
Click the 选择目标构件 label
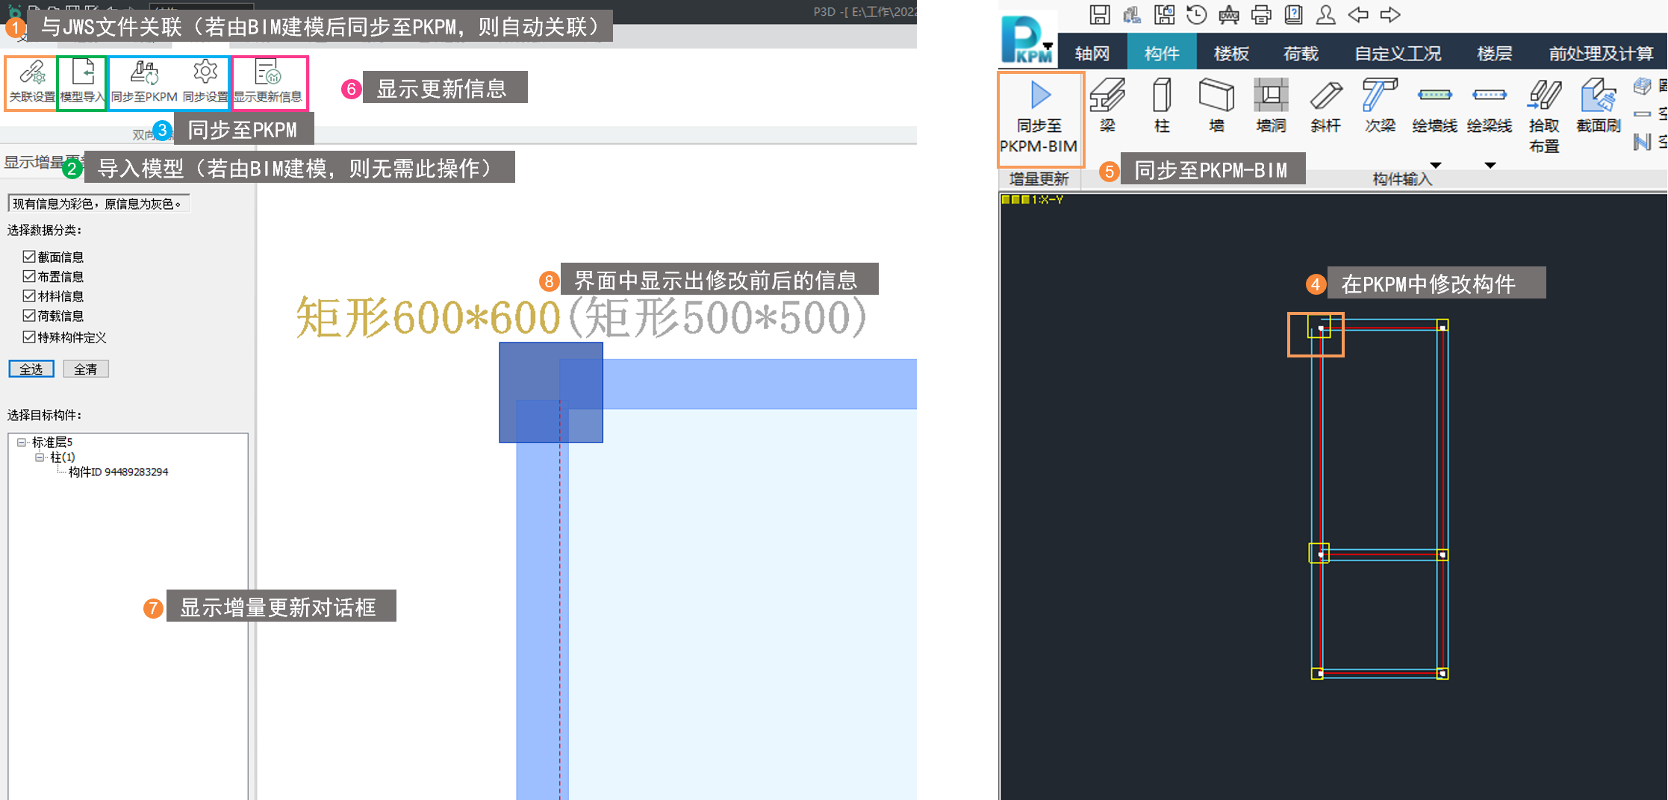(45, 416)
